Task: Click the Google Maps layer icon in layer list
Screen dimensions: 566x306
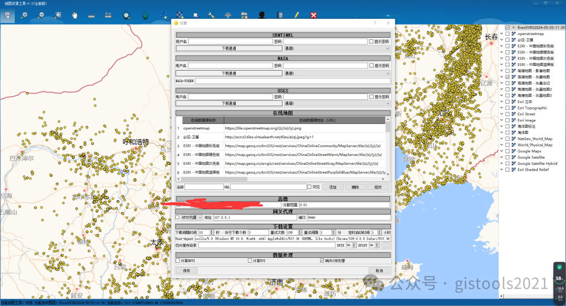Action: (x=514, y=151)
